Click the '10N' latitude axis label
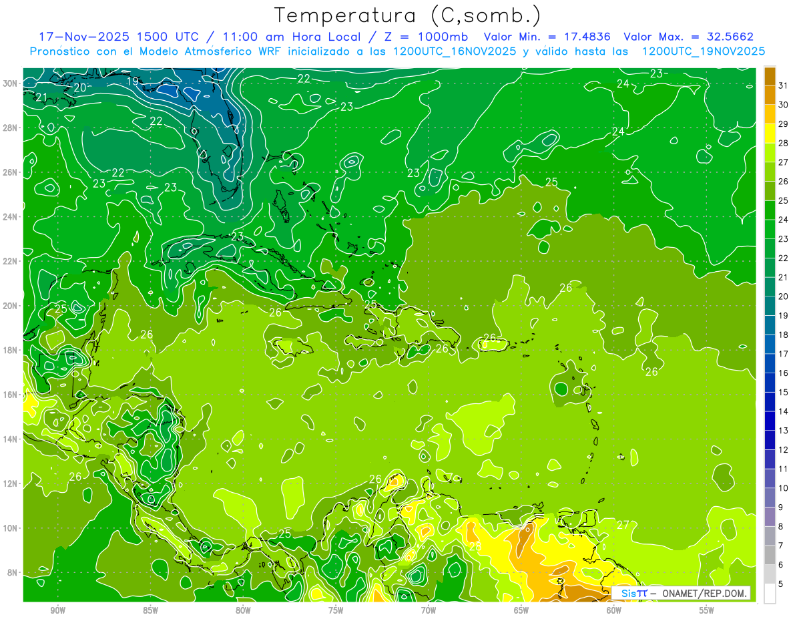The image size is (801, 619). 10,528
